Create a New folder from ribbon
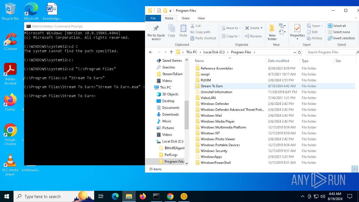 pos(272,32)
